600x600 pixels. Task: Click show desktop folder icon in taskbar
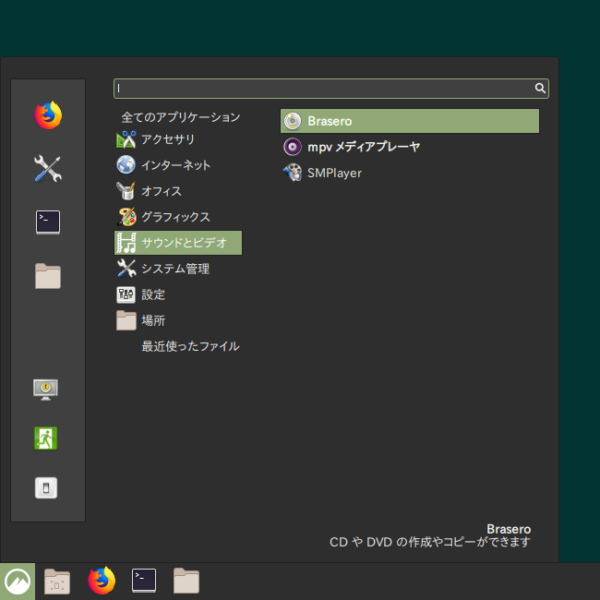[x=57, y=582]
